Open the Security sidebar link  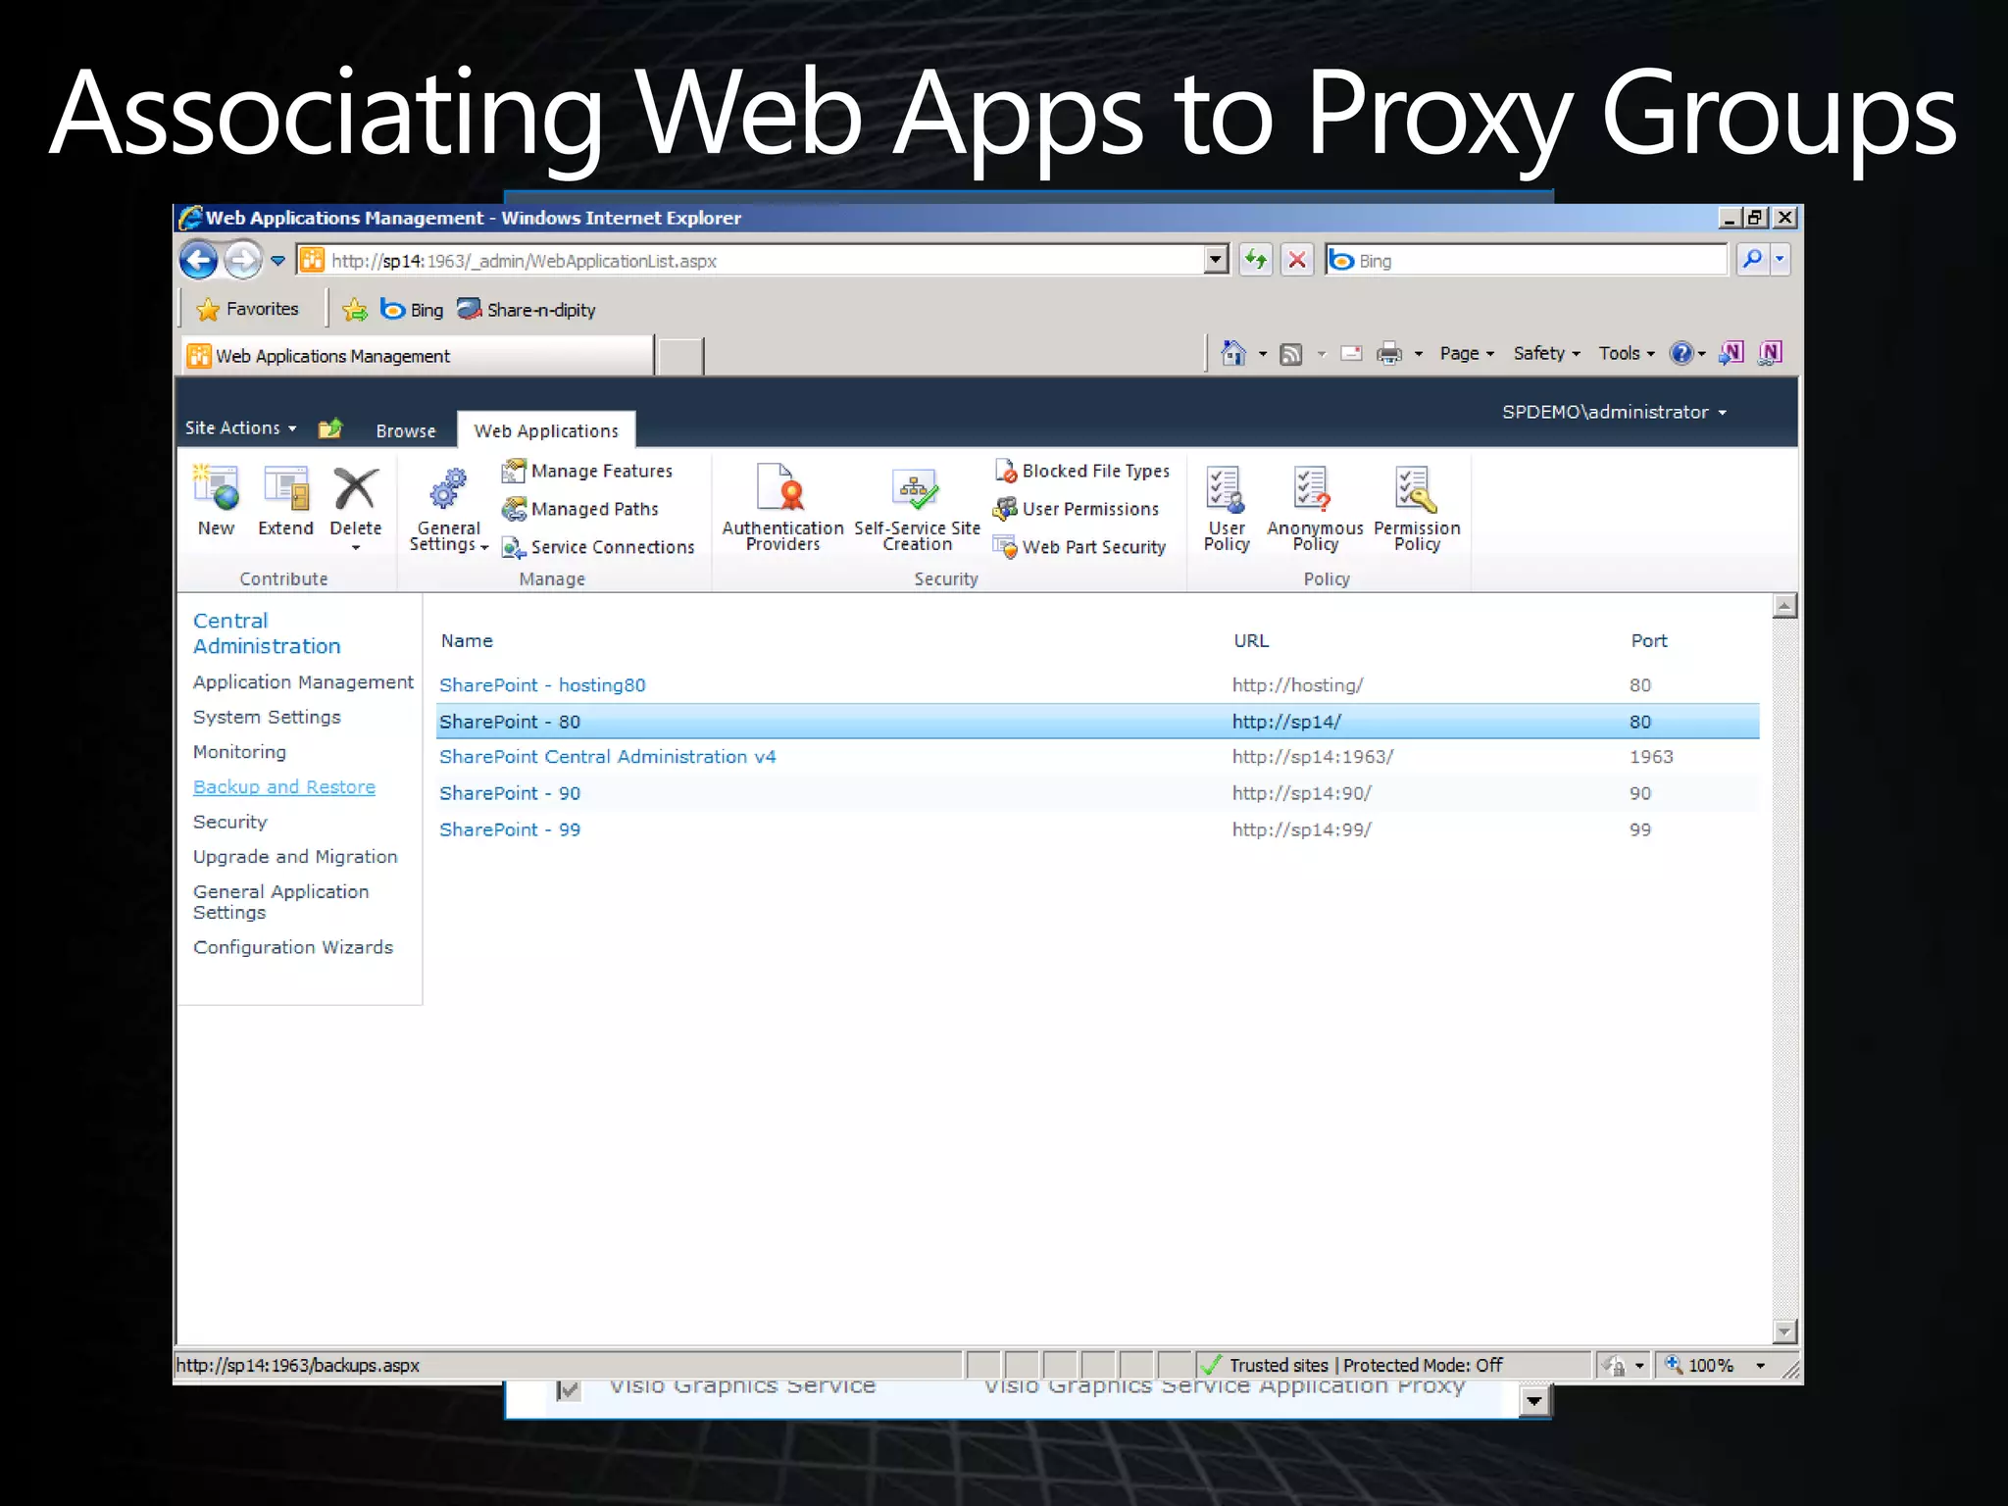pos(230,823)
